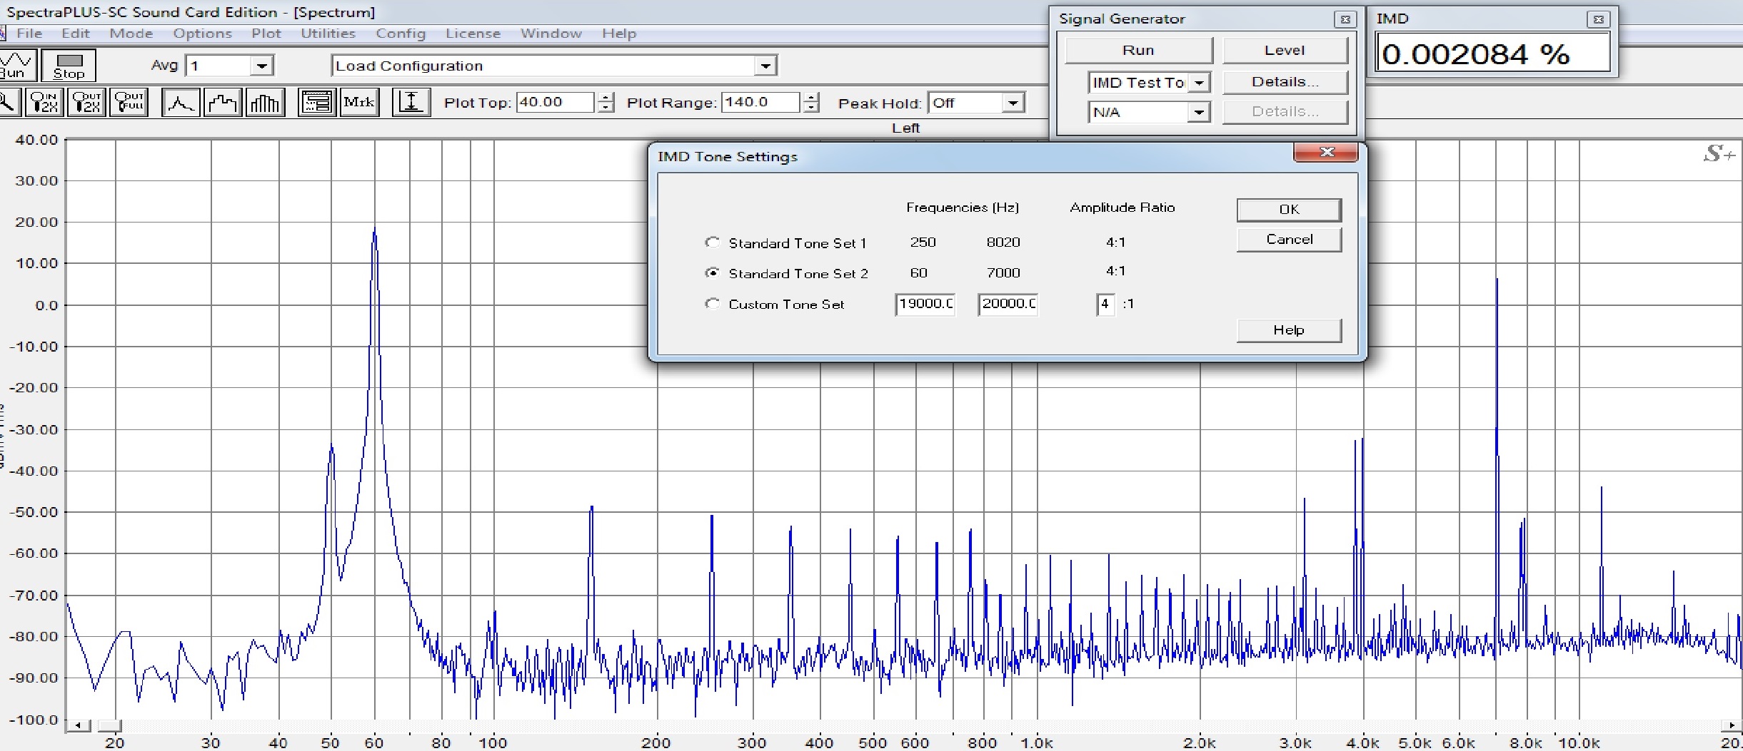This screenshot has width=1743, height=751.
Task: Select Custom Tone Set radio button
Action: [x=712, y=304]
